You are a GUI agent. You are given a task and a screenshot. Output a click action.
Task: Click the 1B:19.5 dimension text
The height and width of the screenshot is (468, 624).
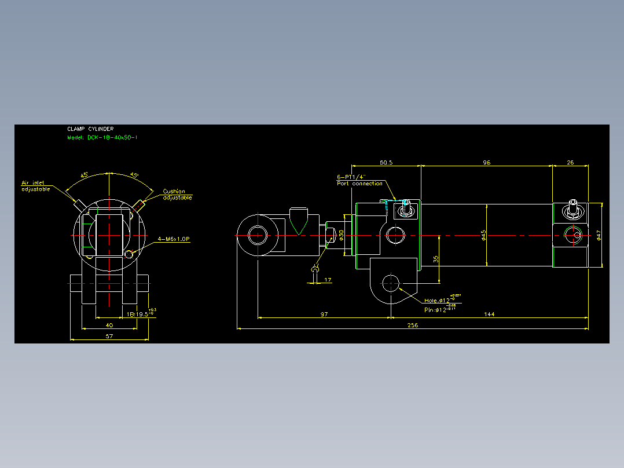pos(141,313)
